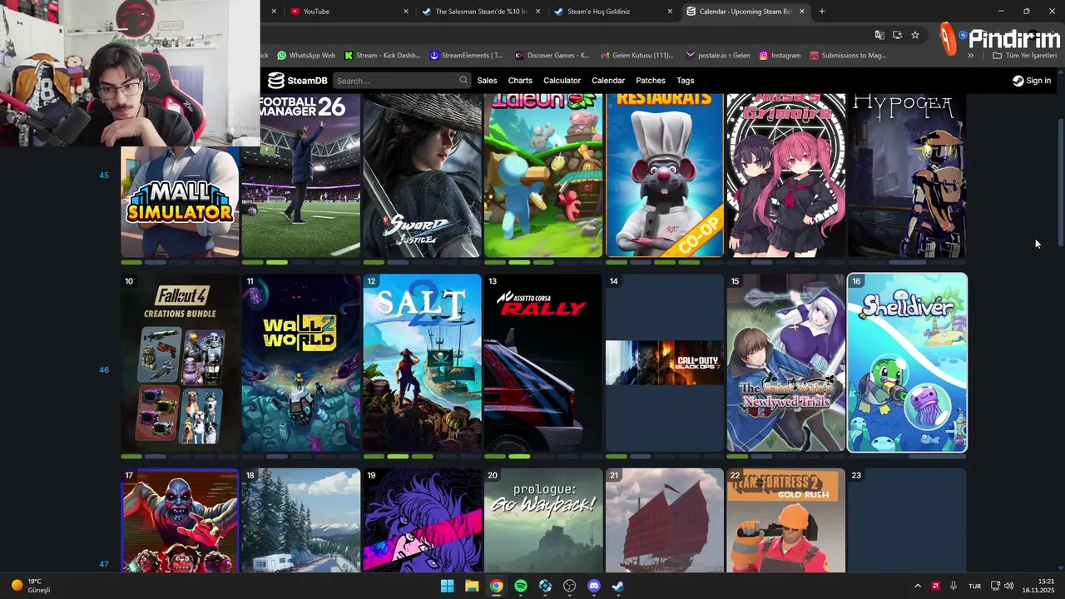Screen dimensions: 1065x599
Task: Open StreamElements bookmark
Action: [466, 56]
